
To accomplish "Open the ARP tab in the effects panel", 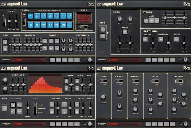I will pyautogui.click(x=172, y=124).
